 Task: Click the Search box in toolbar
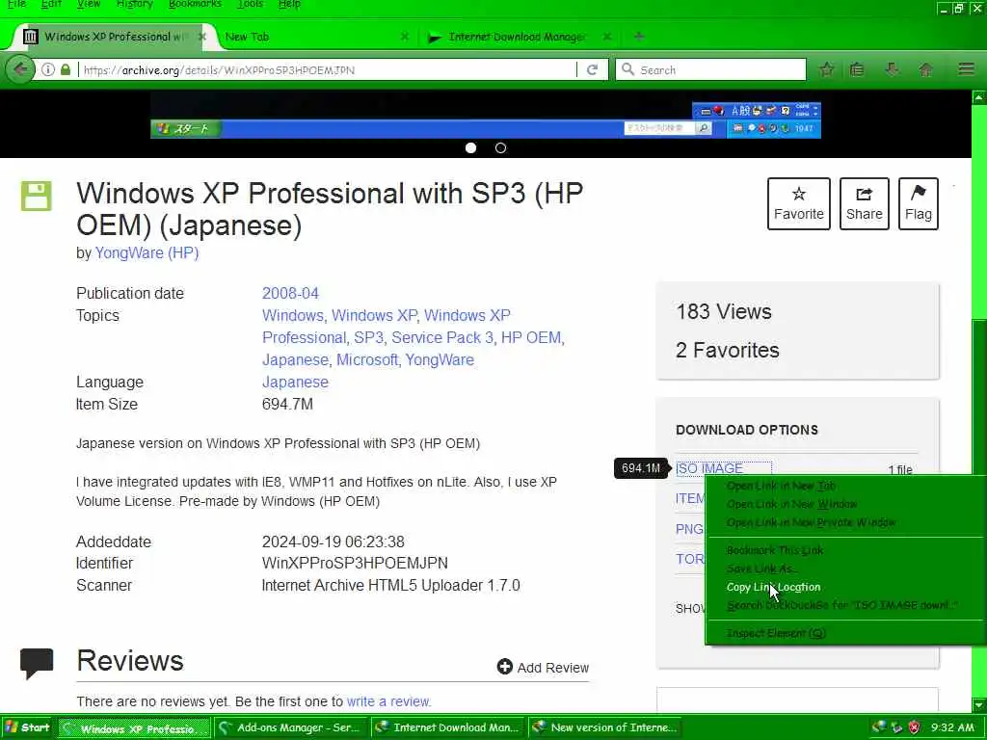coord(711,69)
